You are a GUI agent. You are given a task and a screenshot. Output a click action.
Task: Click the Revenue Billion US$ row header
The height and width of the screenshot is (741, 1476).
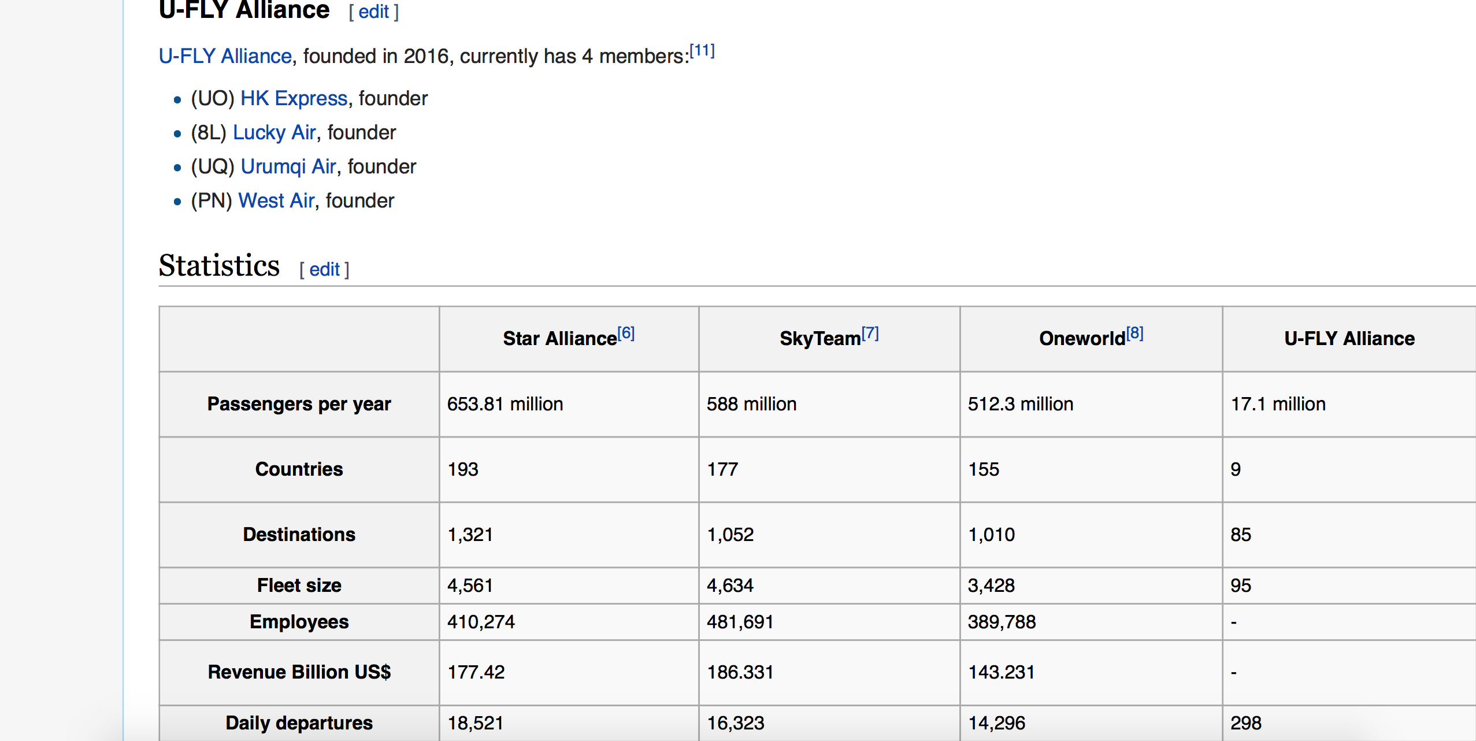(x=299, y=672)
